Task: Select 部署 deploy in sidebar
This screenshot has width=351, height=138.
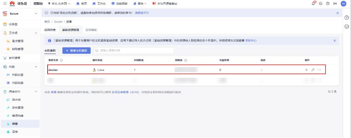Action: coord(20,124)
